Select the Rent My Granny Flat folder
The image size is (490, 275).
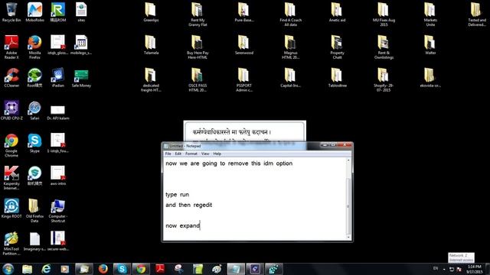pyautogui.click(x=198, y=15)
